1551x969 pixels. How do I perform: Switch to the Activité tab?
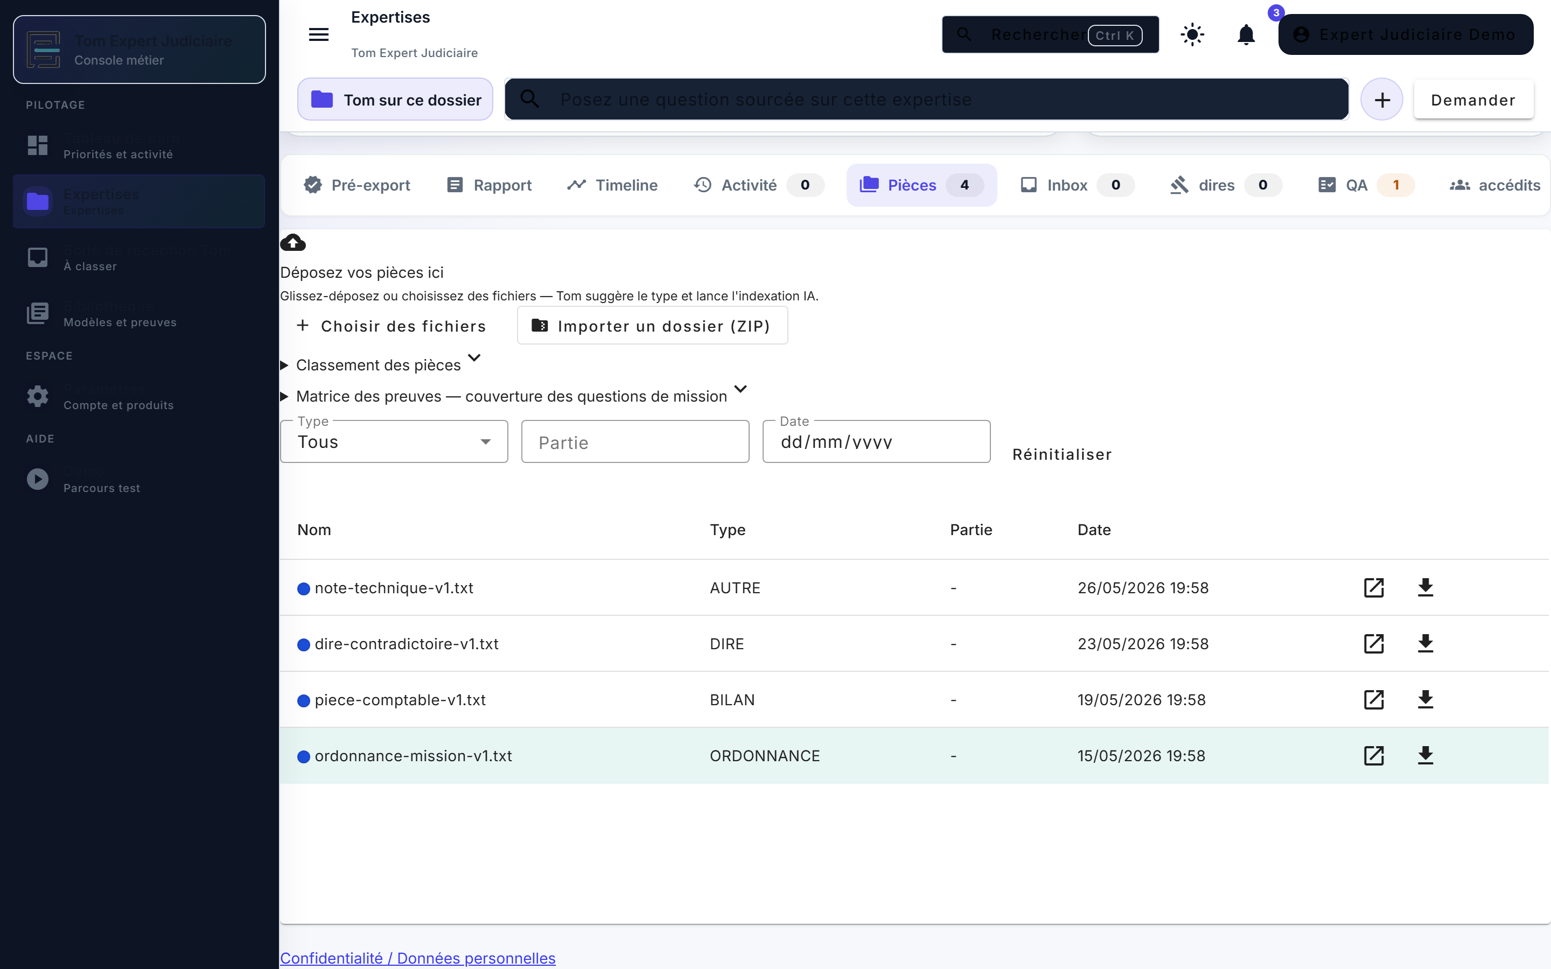(759, 185)
